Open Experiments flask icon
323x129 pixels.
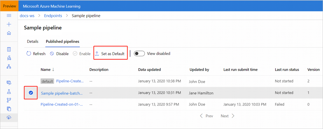click(x=9, y=92)
